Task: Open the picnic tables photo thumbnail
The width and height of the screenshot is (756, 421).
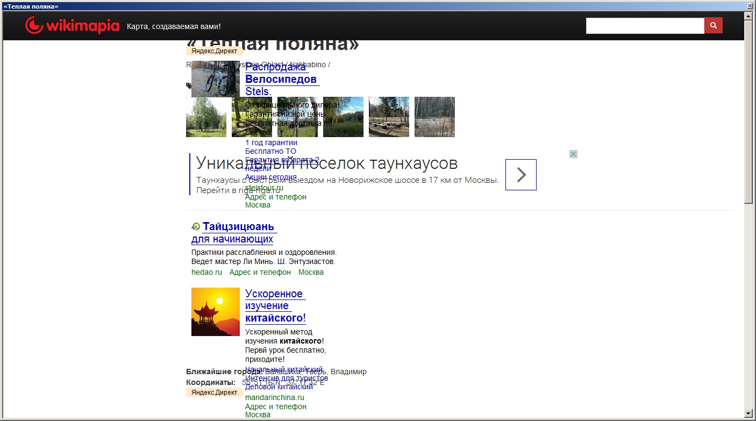Action: click(389, 117)
